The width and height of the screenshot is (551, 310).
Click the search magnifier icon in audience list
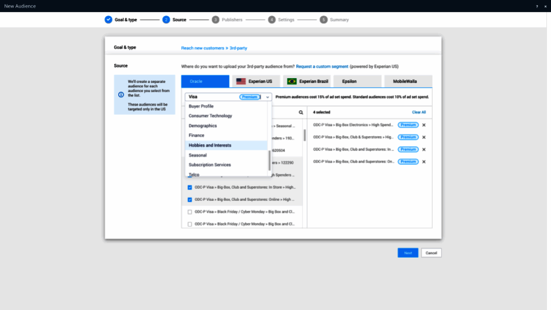300,113
